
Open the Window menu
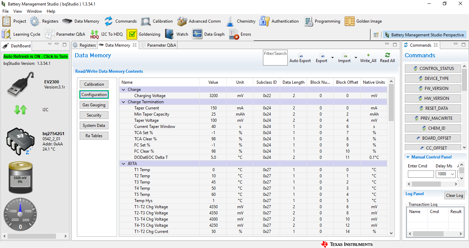pyautogui.click(x=34, y=11)
